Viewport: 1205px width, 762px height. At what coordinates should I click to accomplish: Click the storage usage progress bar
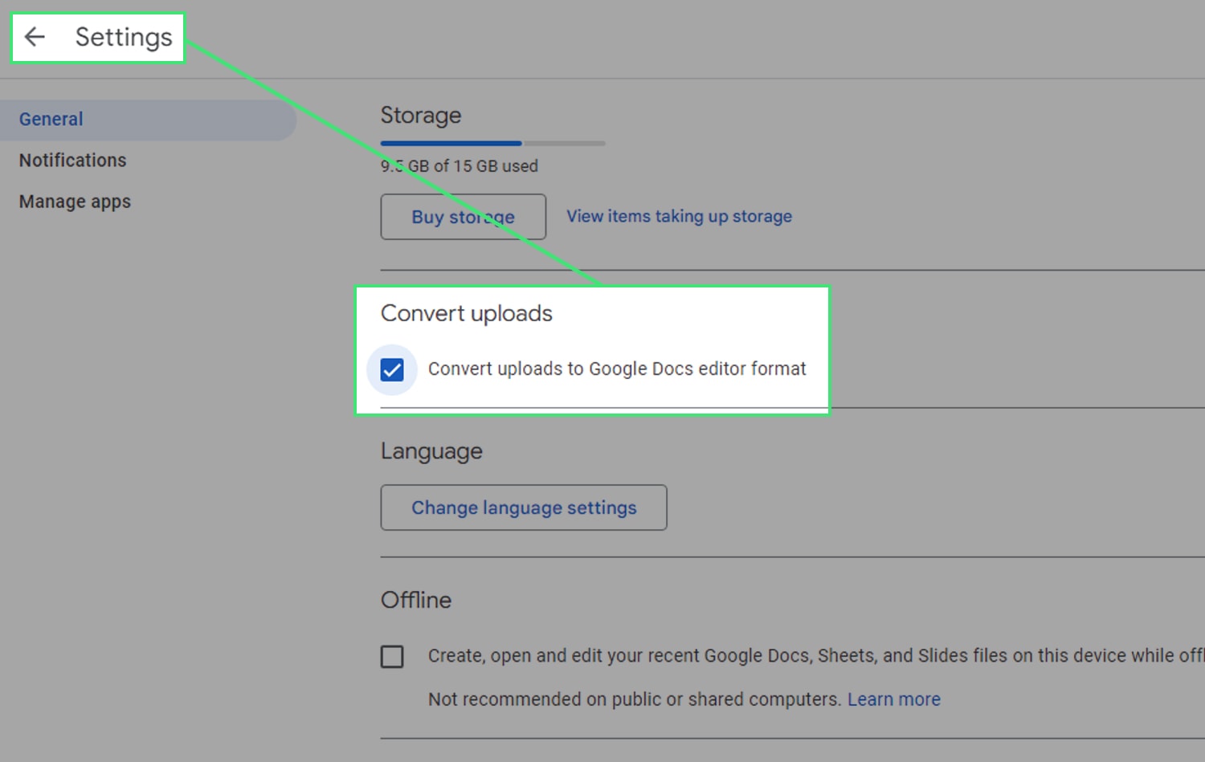tap(492, 143)
